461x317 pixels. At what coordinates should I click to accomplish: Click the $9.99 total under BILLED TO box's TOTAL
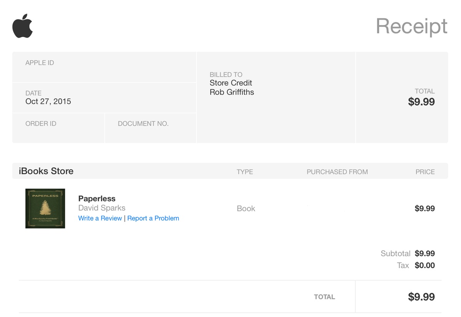click(421, 102)
